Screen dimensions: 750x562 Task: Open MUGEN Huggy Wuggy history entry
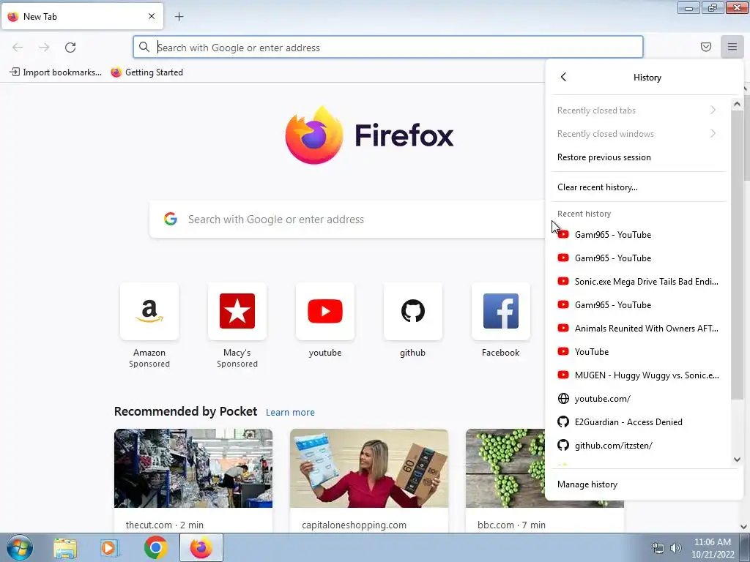coord(639,375)
